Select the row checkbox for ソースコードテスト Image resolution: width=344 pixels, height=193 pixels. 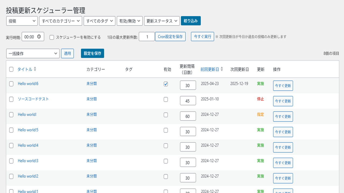(x=11, y=99)
